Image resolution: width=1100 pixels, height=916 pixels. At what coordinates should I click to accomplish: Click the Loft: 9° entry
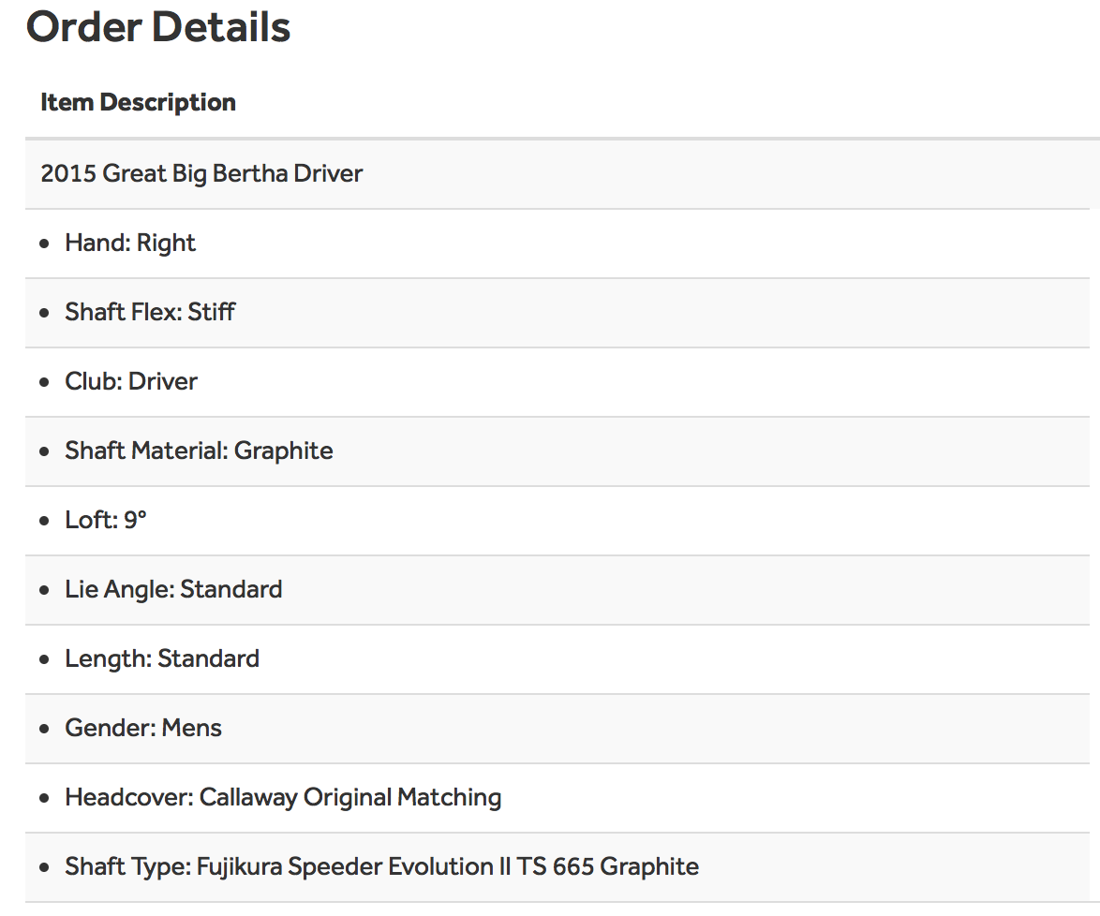tap(106, 520)
